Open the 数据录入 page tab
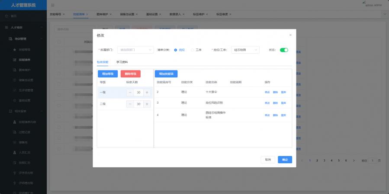This screenshot has height=194, width=389. pos(175,14)
